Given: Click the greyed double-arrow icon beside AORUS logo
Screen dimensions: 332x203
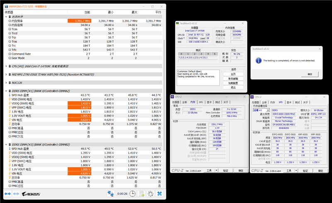Looking at the screenshot, I should click(x=16, y=194).
